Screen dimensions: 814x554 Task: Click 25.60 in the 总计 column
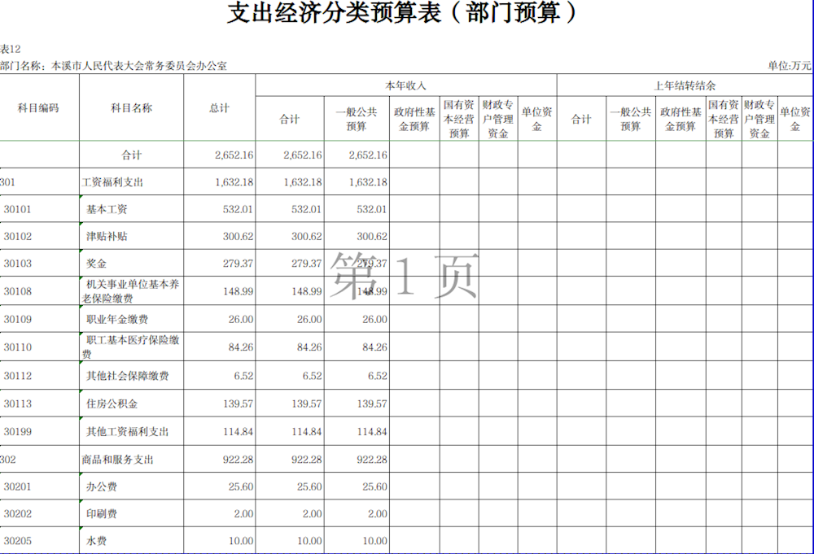240,486
